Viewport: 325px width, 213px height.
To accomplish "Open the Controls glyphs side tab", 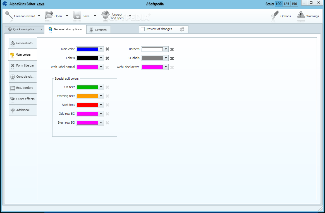I will click(23, 77).
